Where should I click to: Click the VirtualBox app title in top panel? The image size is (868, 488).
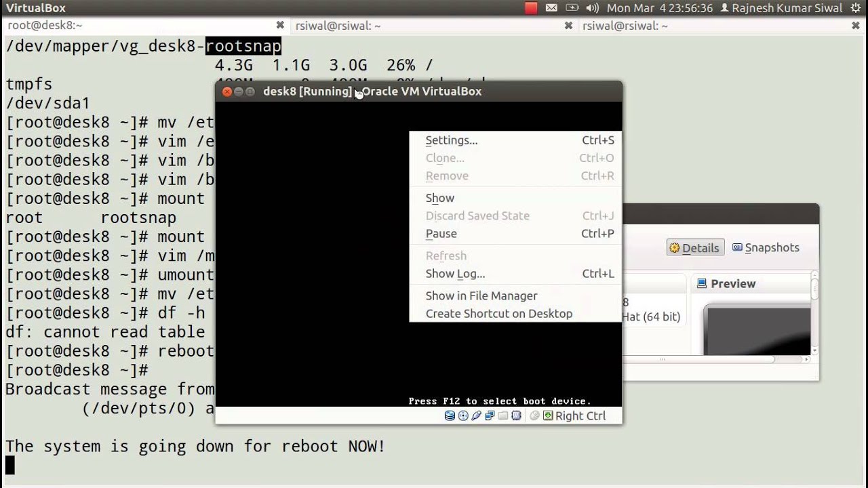36,8
